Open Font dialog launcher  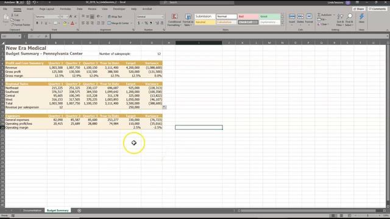pos(78,30)
